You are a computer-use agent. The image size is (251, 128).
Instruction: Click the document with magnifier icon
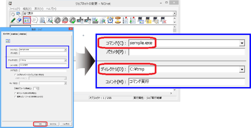(42, 20)
